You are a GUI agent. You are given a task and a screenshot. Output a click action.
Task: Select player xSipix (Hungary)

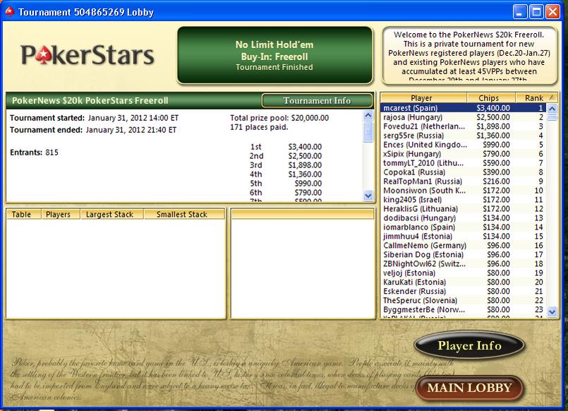point(464,154)
